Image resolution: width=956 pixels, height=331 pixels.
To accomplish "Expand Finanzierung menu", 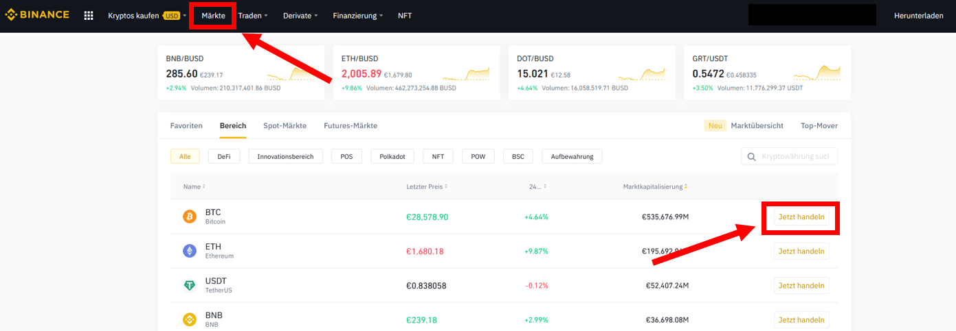I will tap(358, 15).
